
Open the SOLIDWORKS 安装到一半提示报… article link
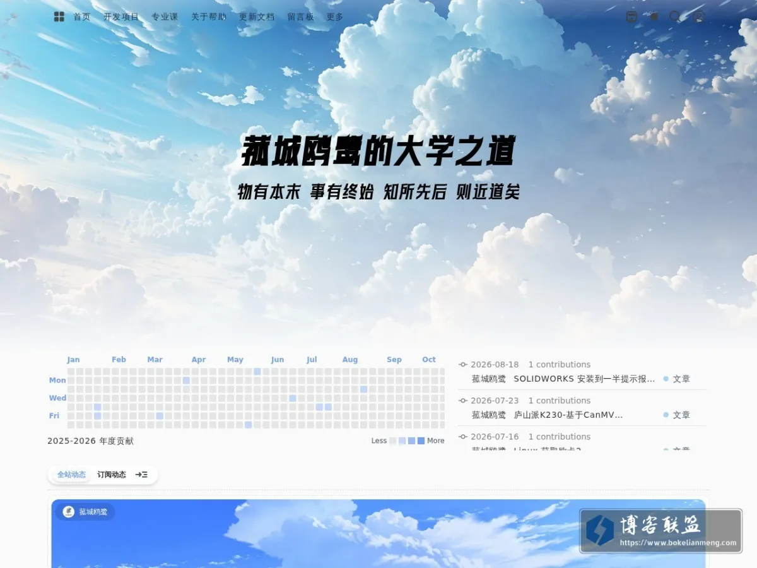(584, 379)
